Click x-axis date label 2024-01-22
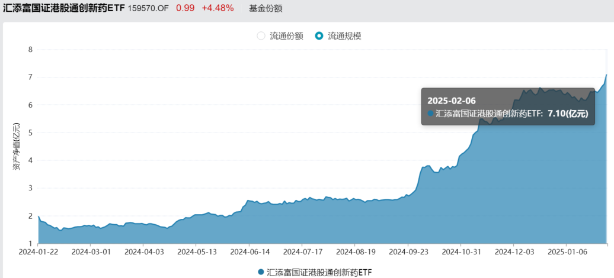The image size is (614, 278). [x=37, y=252]
